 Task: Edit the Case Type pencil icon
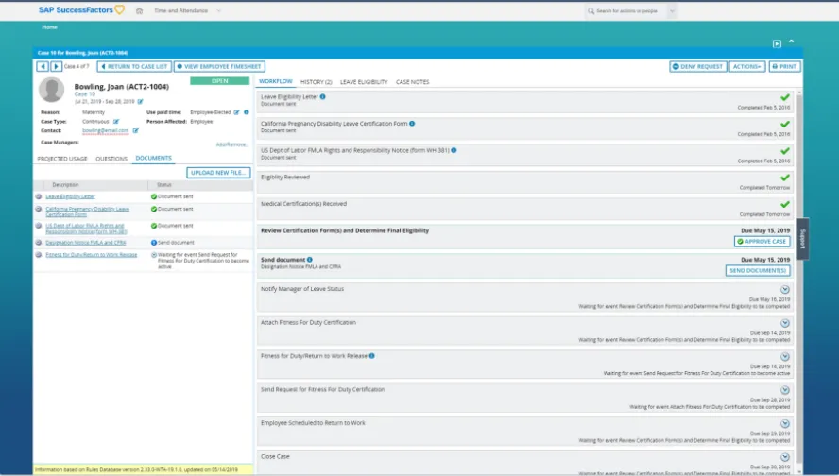click(116, 122)
